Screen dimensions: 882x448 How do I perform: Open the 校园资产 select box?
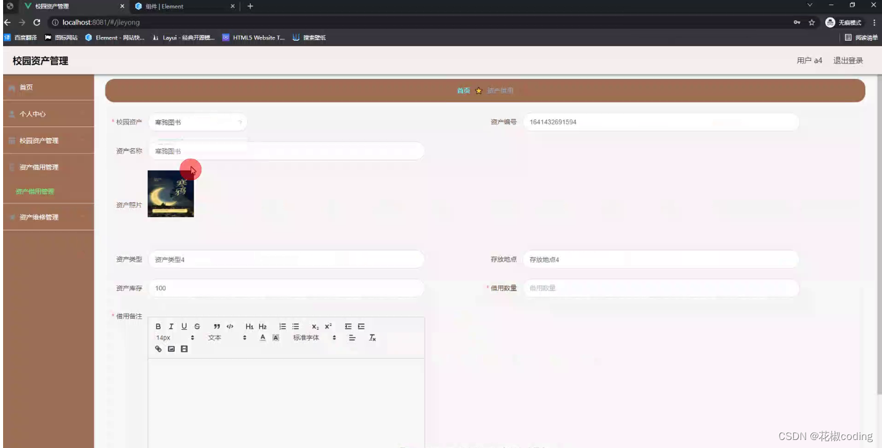(197, 122)
